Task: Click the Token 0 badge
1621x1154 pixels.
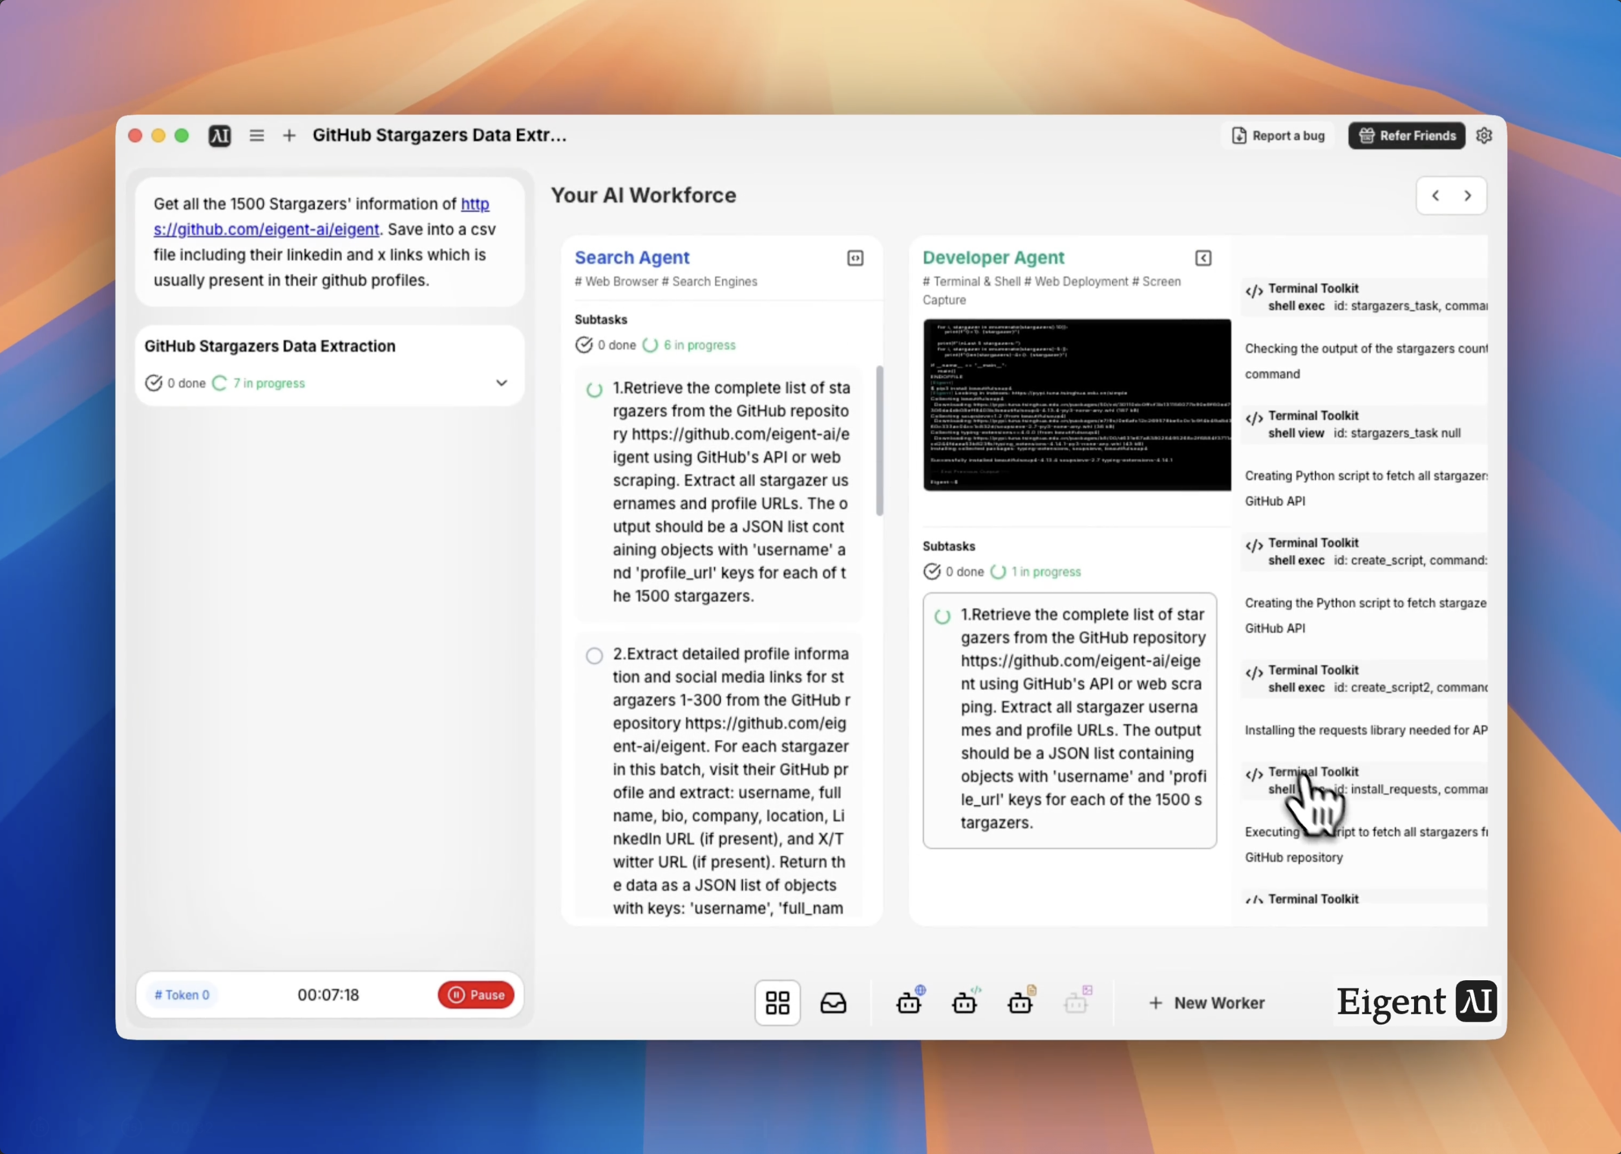Action: pos(182,995)
